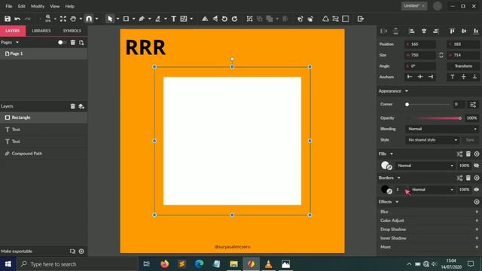Collapse the Effects section arrow
Screen dimensions: 482x271
[397, 202]
